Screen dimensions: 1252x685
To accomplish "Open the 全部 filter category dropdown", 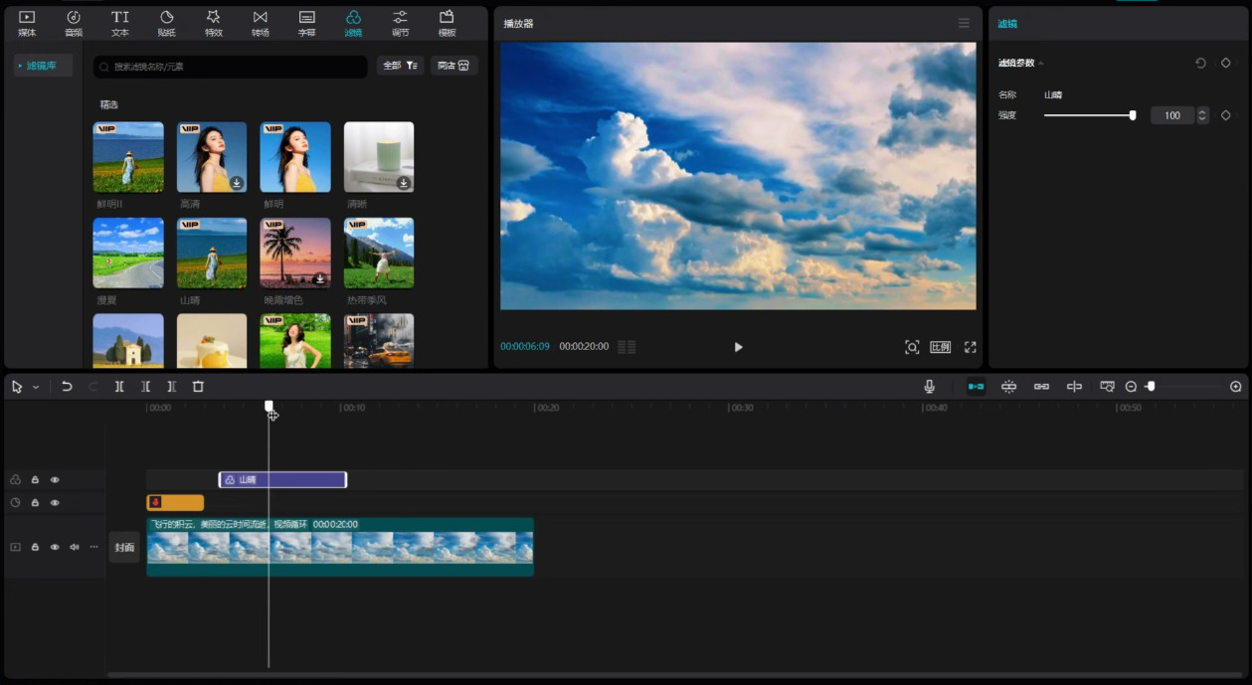I will tap(401, 66).
